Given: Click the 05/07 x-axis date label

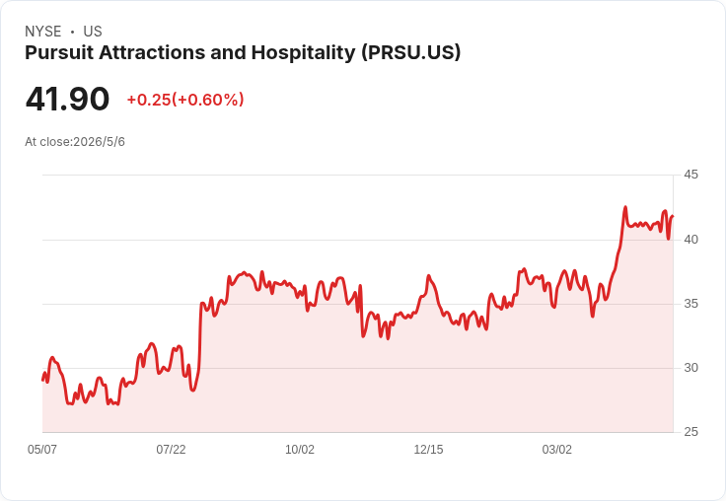Looking at the screenshot, I should (42, 450).
